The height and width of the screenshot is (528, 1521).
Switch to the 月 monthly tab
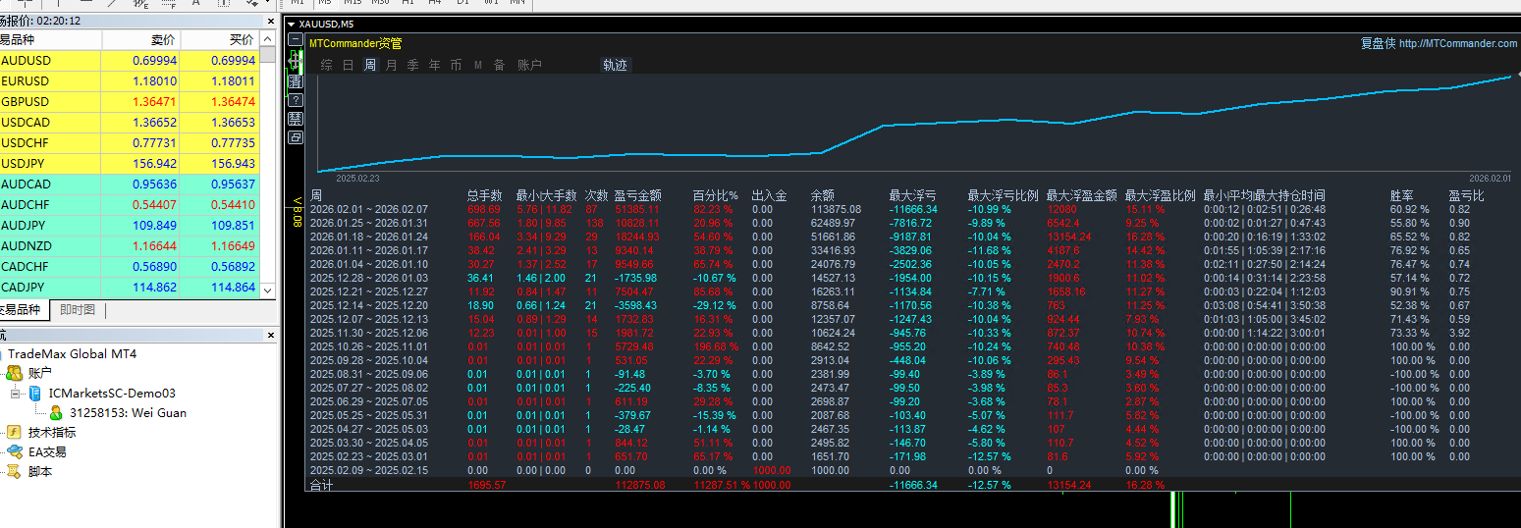[391, 66]
